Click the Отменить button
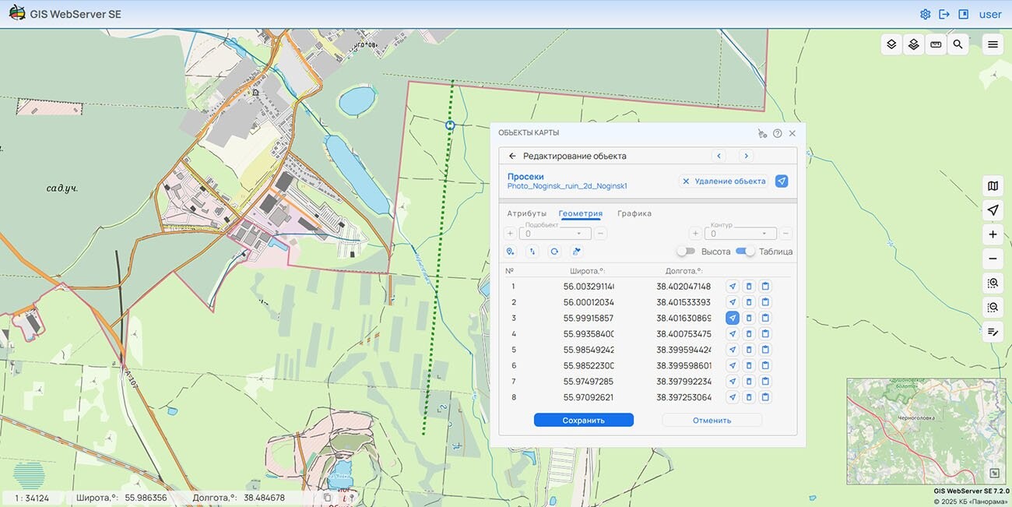Image resolution: width=1012 pixels, height=507 pixels. click(x=712, y=420)
